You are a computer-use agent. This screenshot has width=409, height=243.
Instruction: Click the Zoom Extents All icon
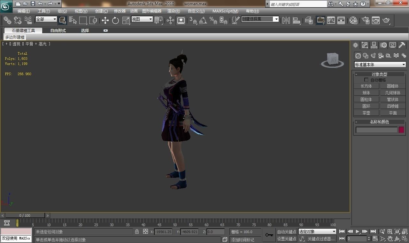tap(405, 231)
